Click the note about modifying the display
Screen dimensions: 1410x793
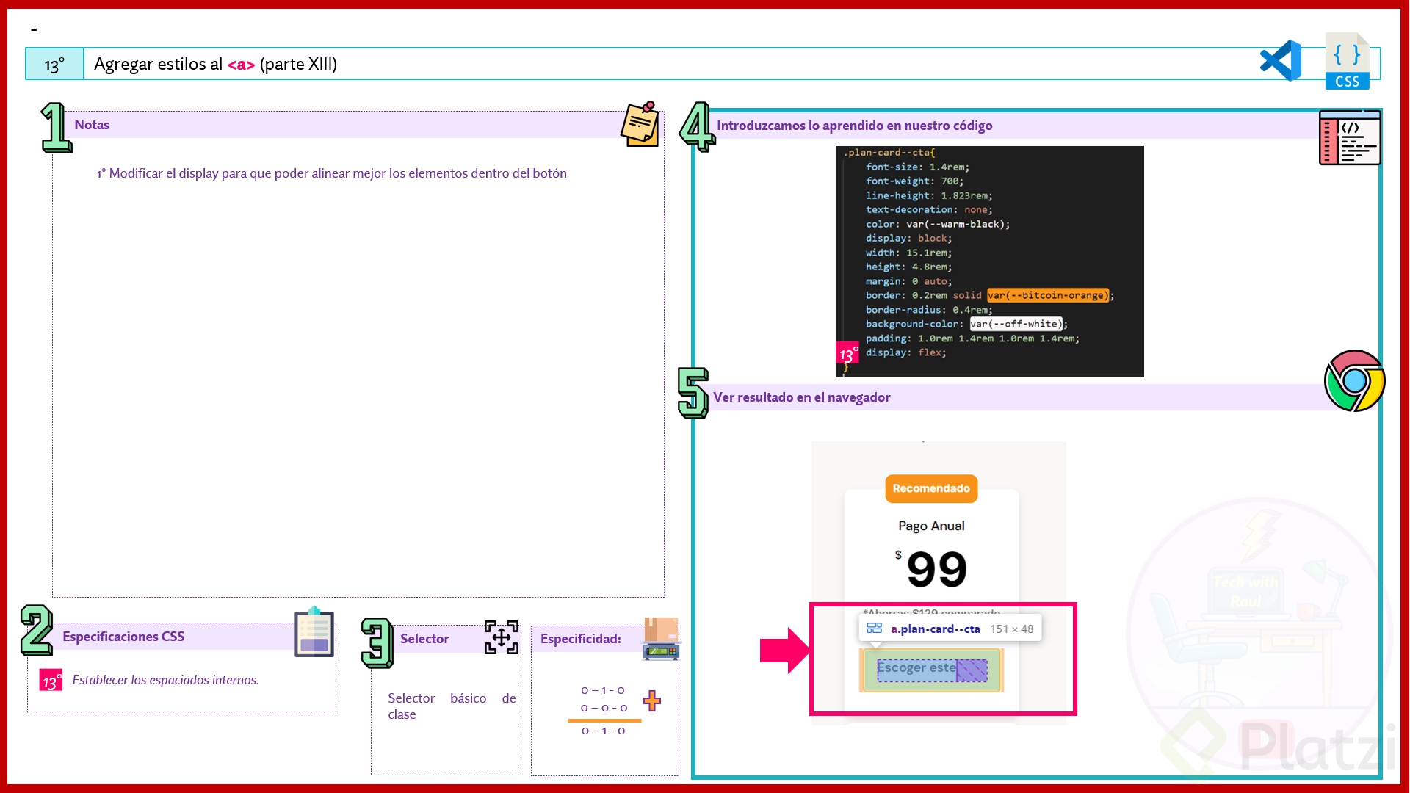click(331, 173)
